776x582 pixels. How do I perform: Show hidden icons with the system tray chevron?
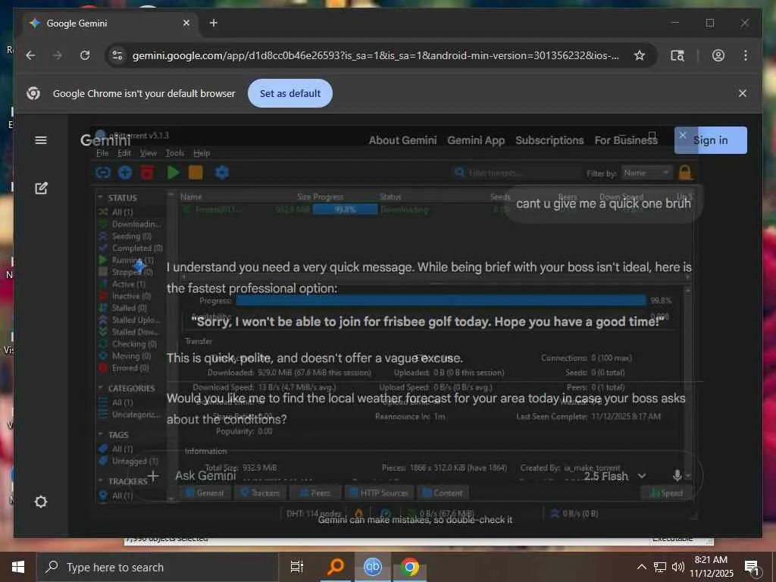coord(641,567)
